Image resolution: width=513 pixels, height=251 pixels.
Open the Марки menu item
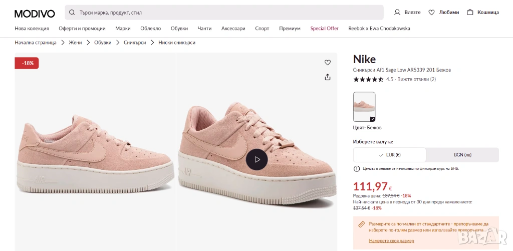coord(123,29)
